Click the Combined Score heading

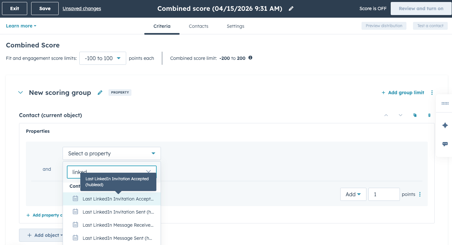click(33, 45)
